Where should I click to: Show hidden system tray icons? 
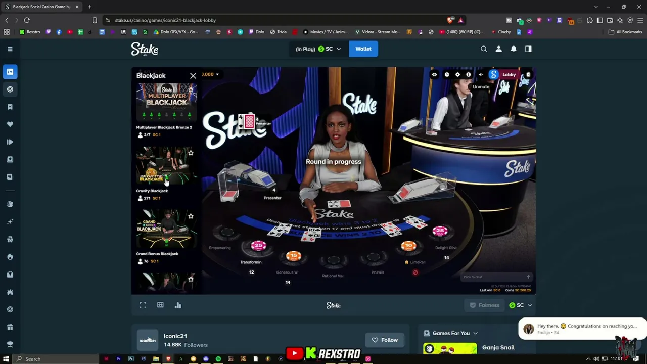[x=588, y=359]
